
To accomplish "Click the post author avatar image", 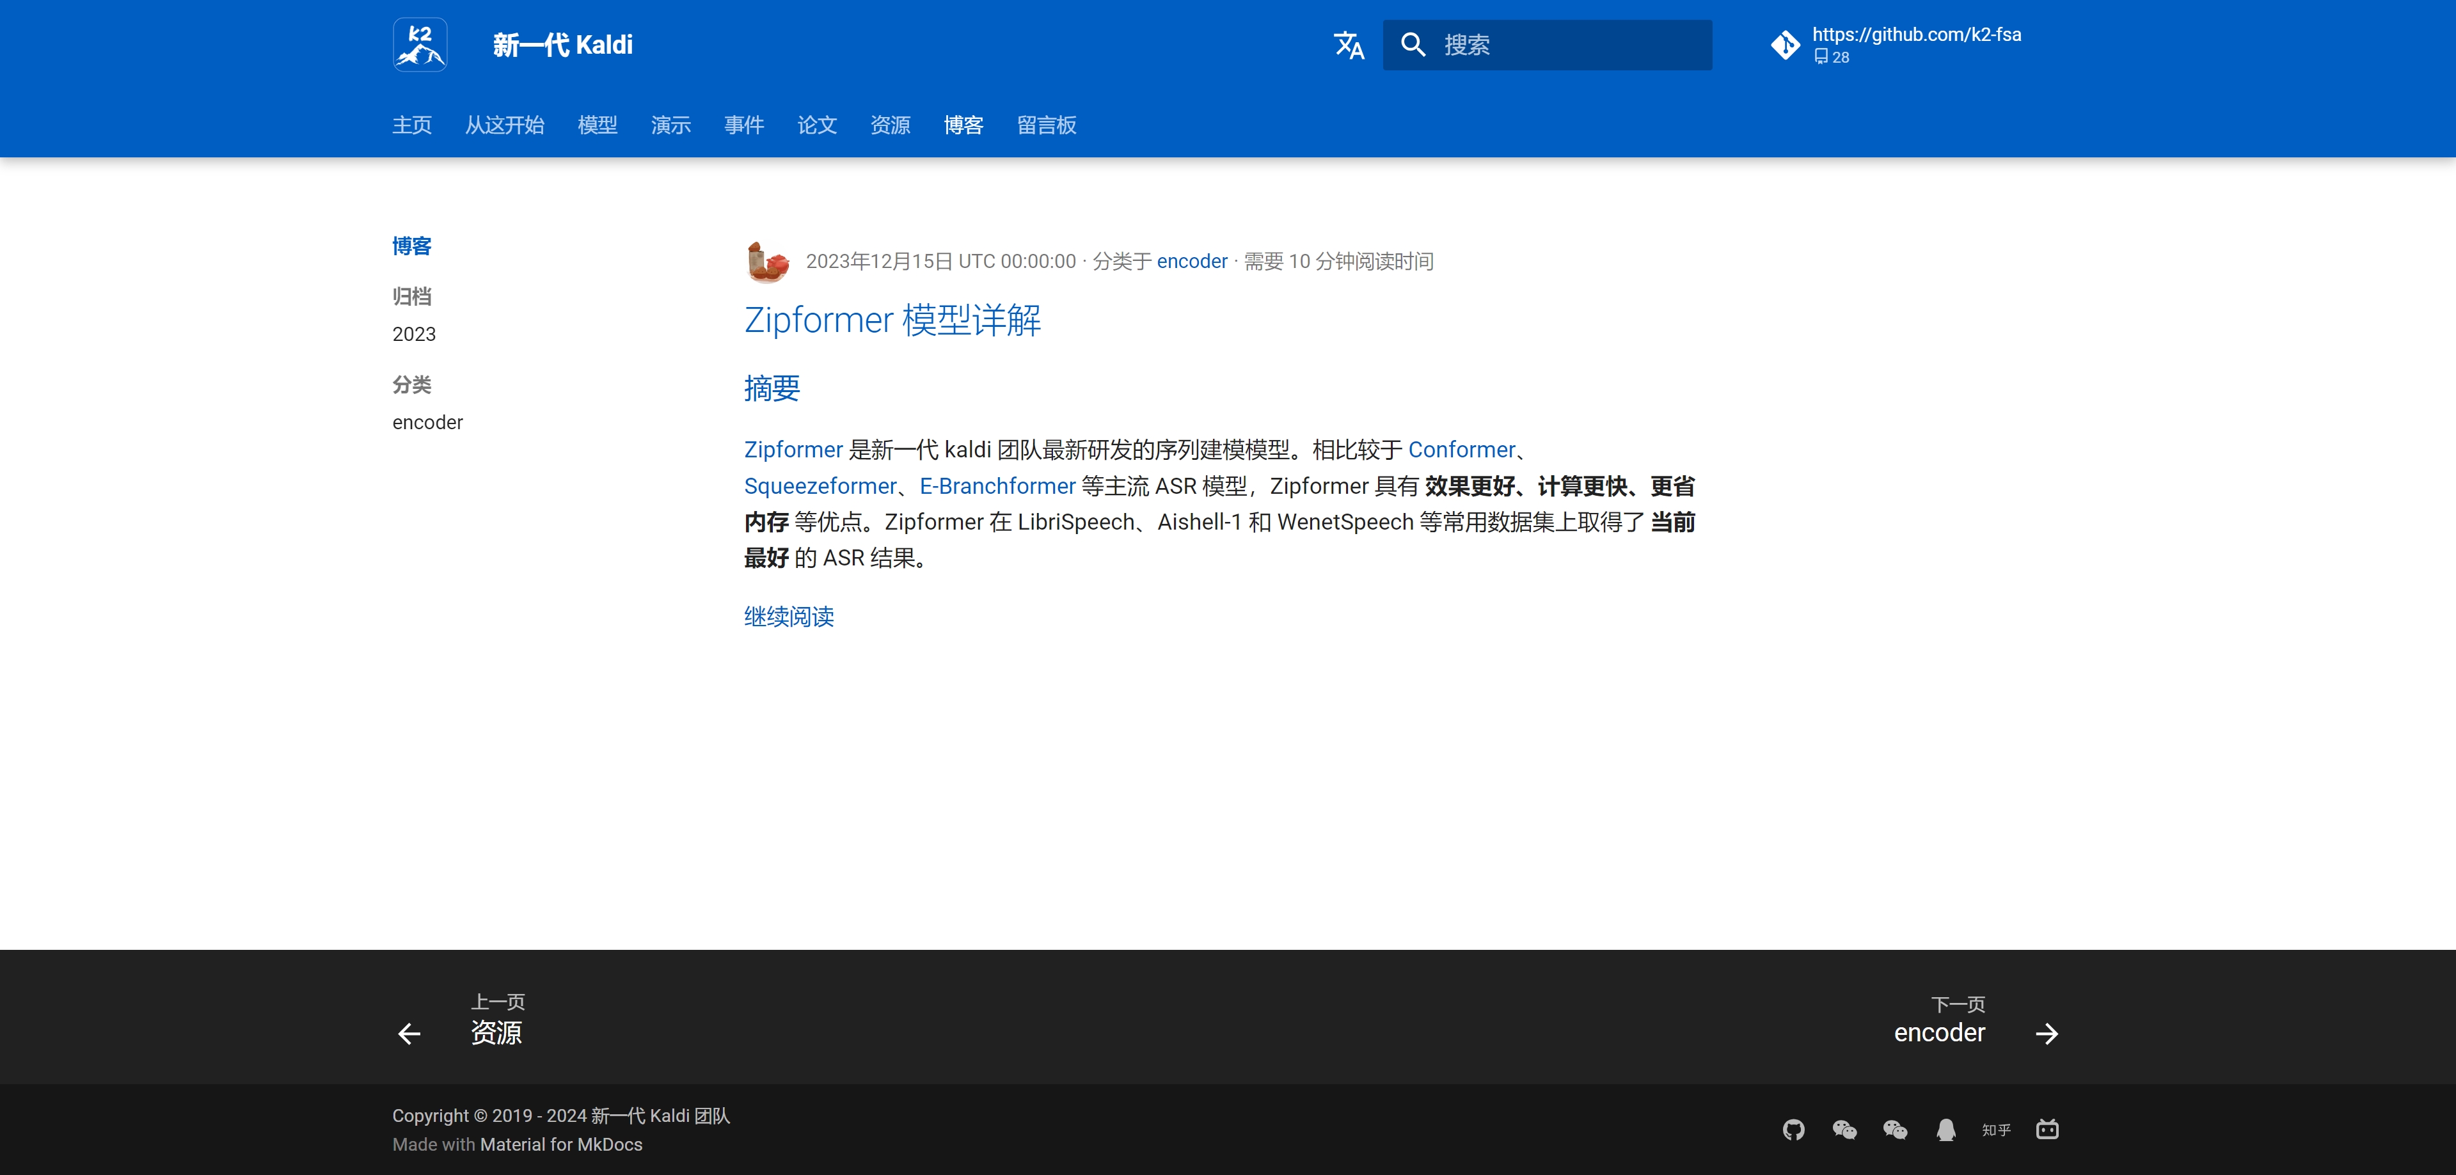I will point(768,261).
